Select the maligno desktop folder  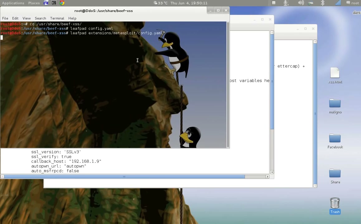click(x=335, y=106)
